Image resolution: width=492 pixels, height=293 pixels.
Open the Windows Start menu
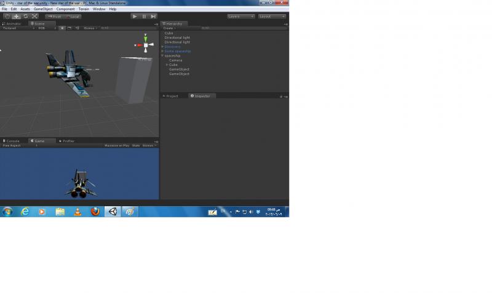click(7, 212)
